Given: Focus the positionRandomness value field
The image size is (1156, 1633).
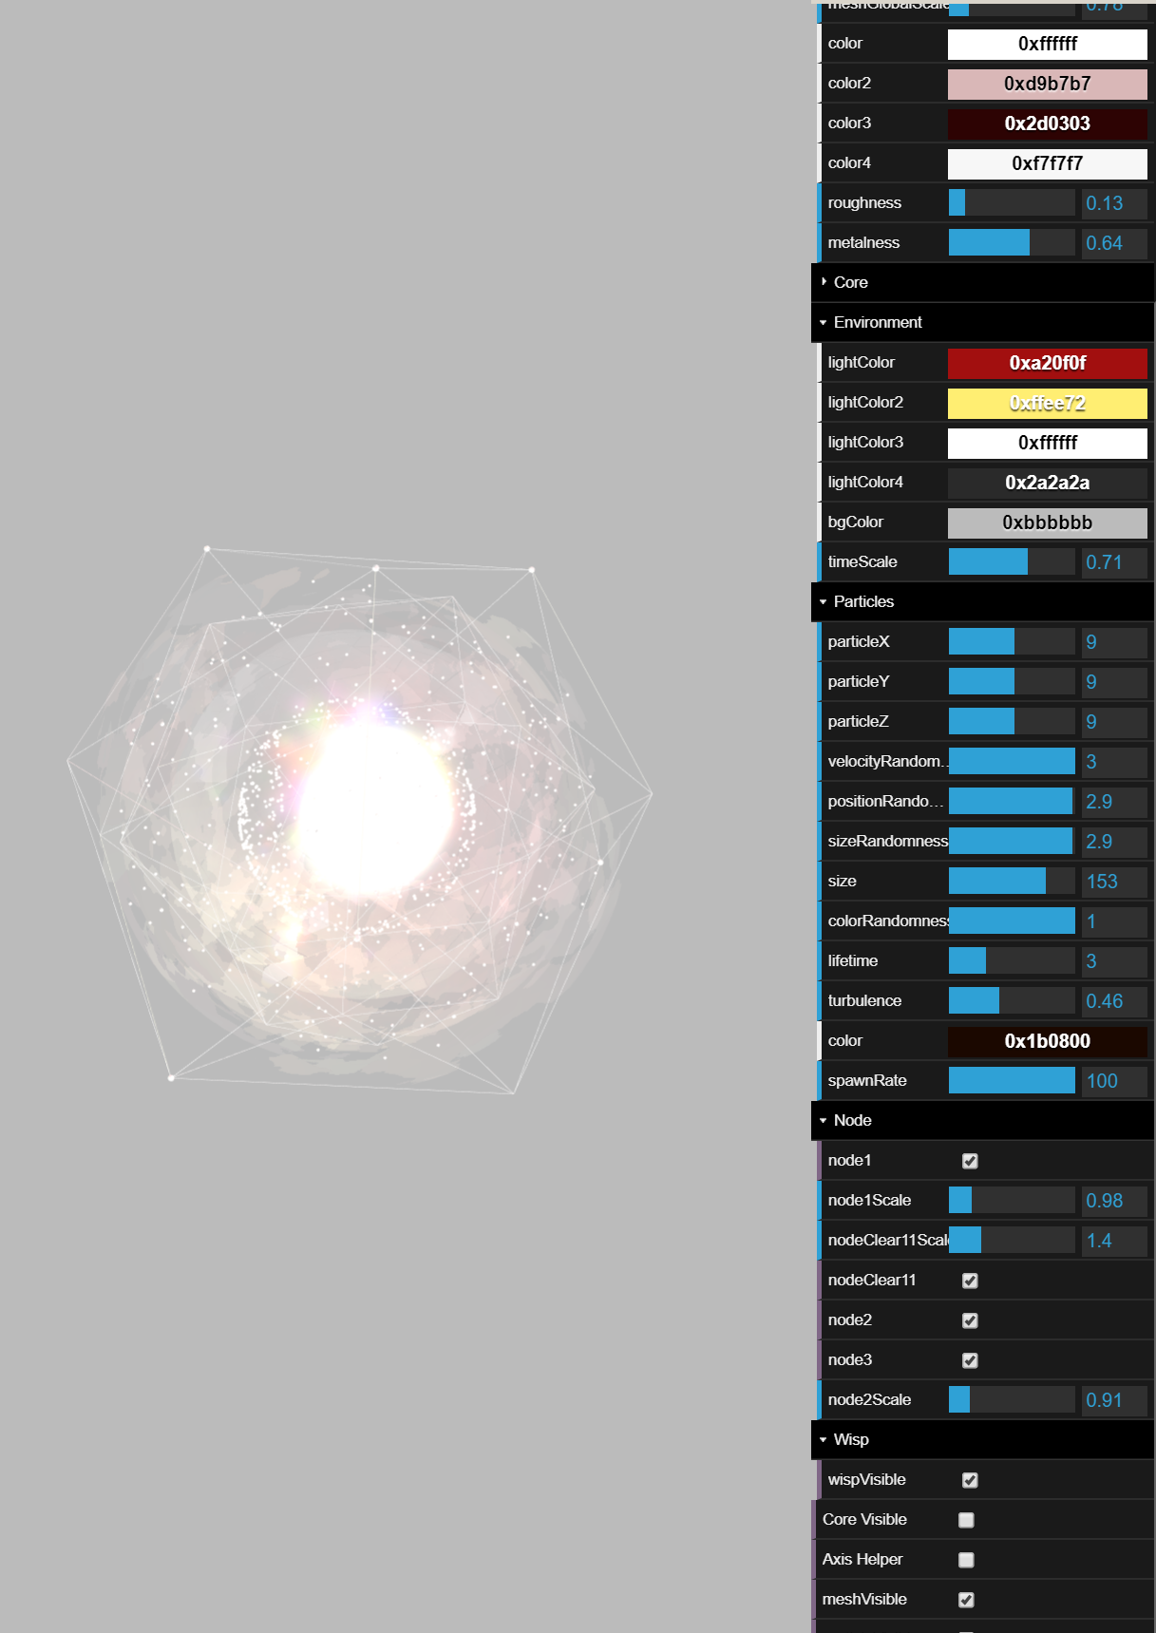Looking at the screenshot, I should tap(1114, 802).
